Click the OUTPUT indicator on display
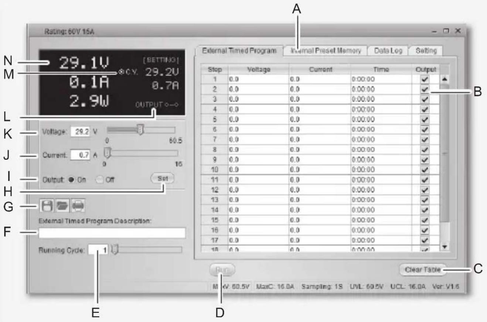 [157, 105]
